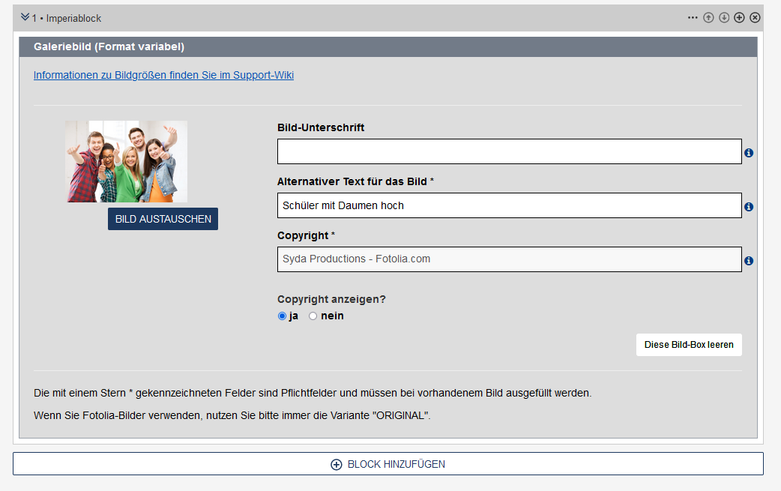Remove the Imperiablock with the circled X icon

pos(755,18)
